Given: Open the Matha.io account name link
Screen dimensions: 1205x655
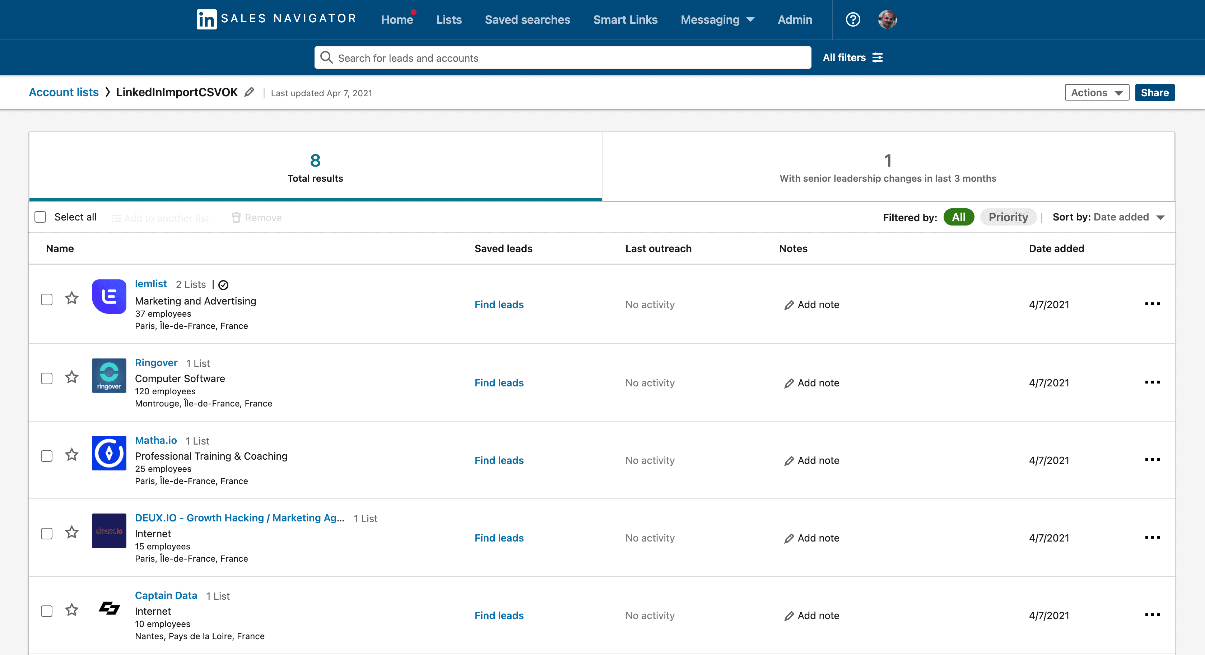Looking at the screenshot, I should coord(156,441).
